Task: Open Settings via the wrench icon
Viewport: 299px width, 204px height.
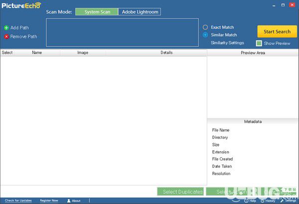Action: tap(282, 201)
